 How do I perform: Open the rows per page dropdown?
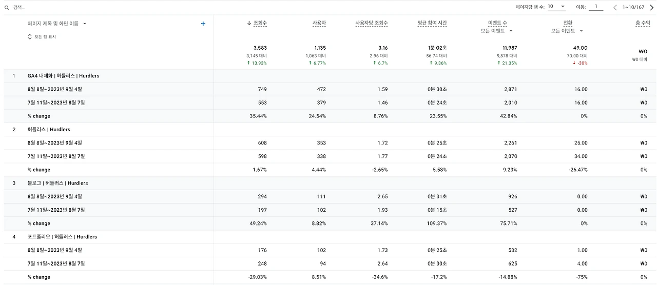tap(556, 7)
